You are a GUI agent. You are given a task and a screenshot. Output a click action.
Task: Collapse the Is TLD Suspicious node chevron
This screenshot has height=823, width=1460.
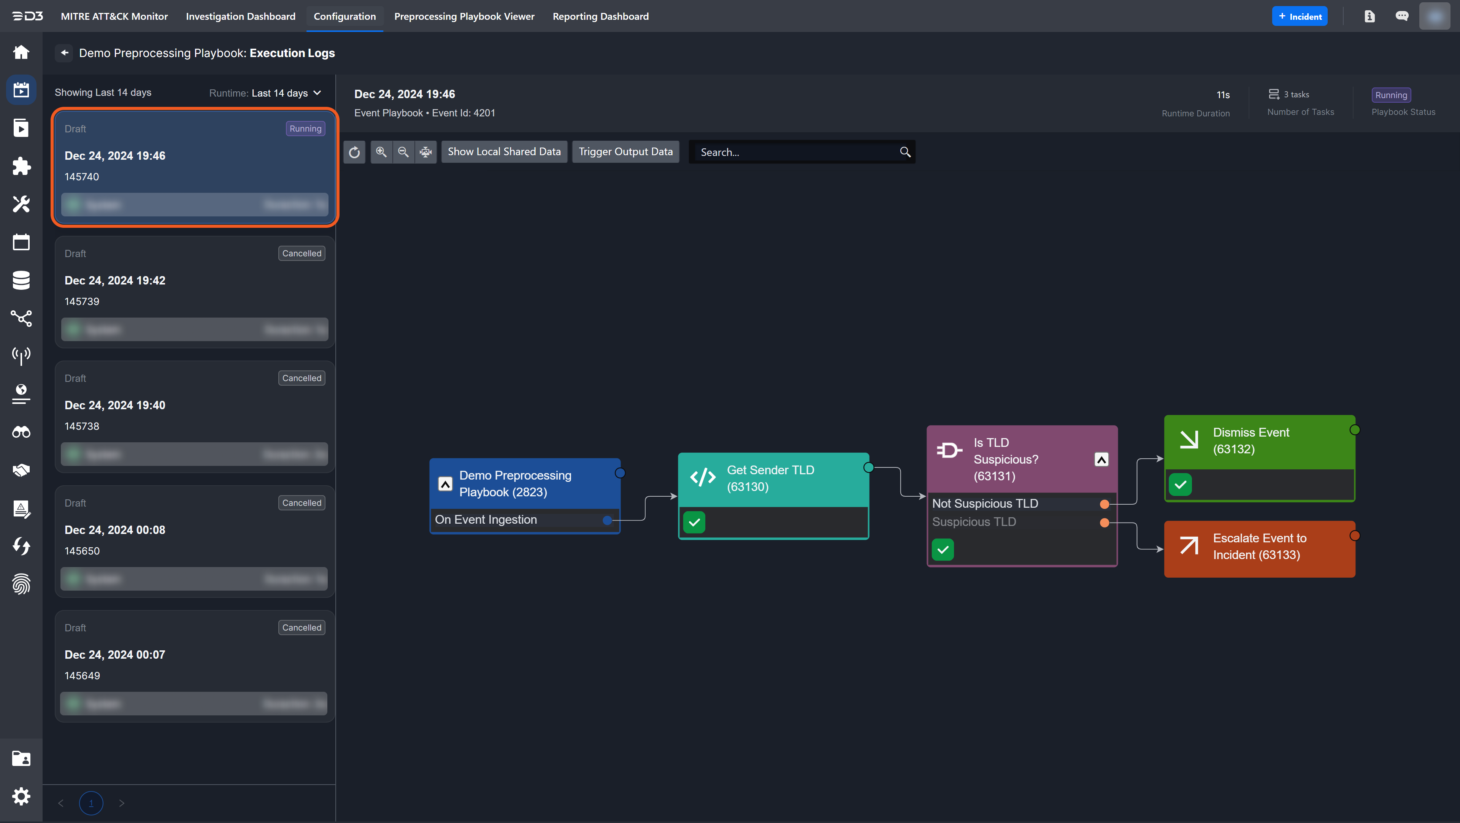1101,460
